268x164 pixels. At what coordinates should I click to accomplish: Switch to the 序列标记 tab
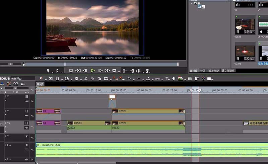click(x=214, y=71)
